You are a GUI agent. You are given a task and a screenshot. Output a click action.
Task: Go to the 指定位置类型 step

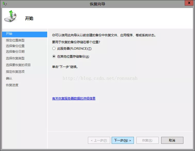[15, 40]
